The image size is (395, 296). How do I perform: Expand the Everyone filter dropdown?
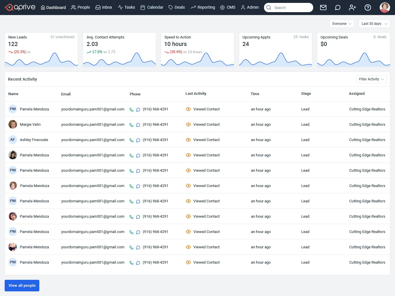[342, 24]
